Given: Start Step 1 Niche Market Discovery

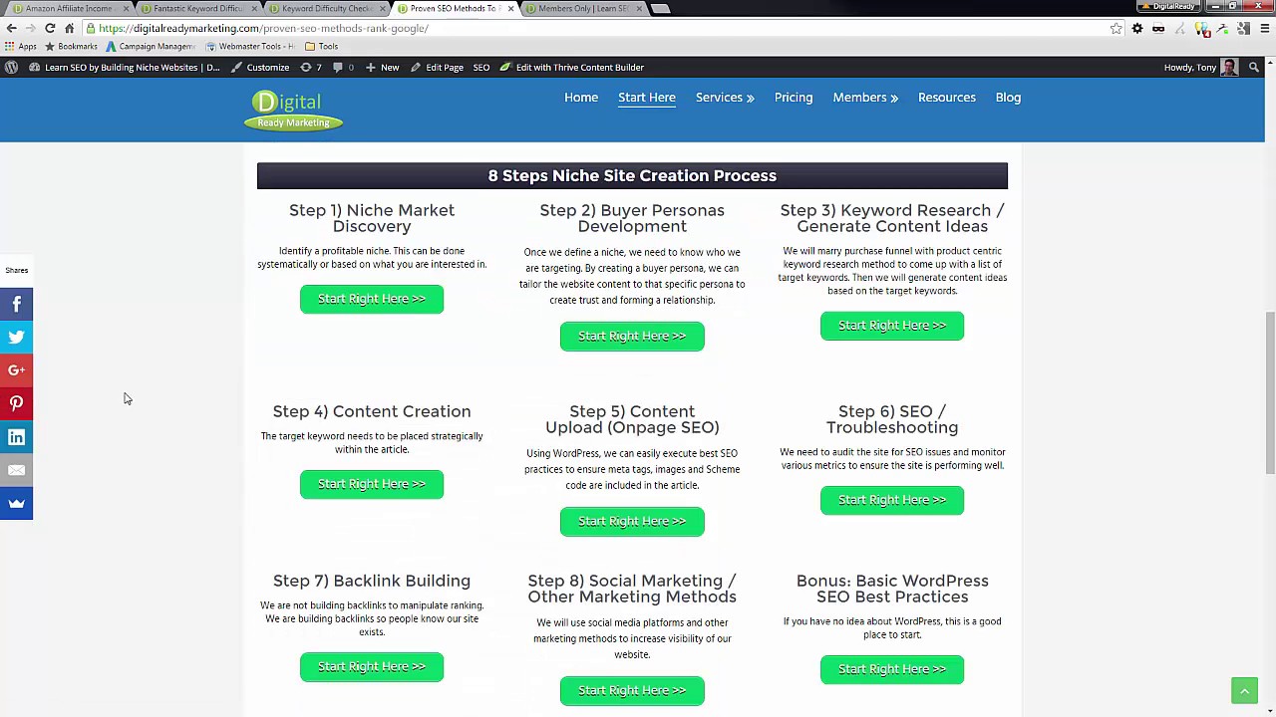Looking at the screenshot, I should [x=372, y=299].
